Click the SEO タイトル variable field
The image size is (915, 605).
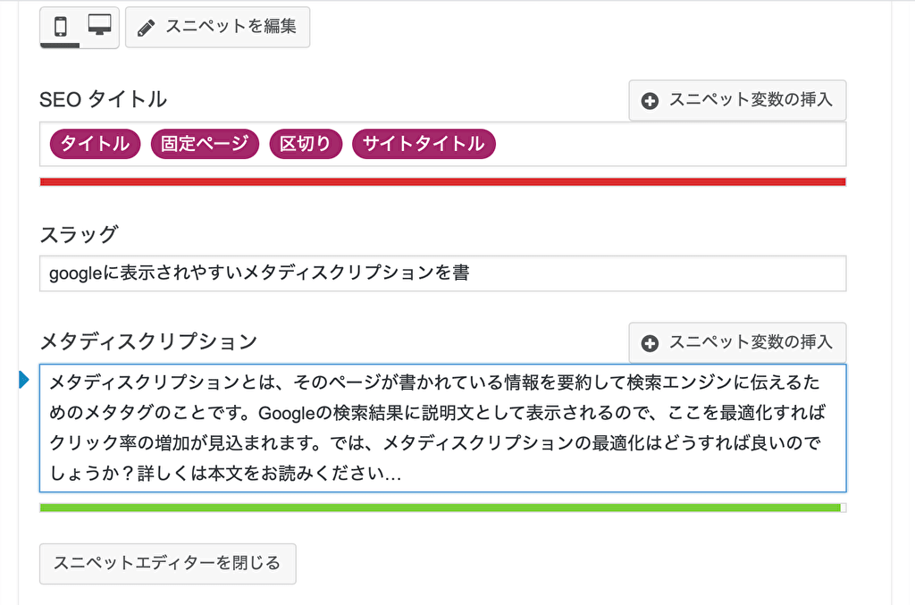625,143
